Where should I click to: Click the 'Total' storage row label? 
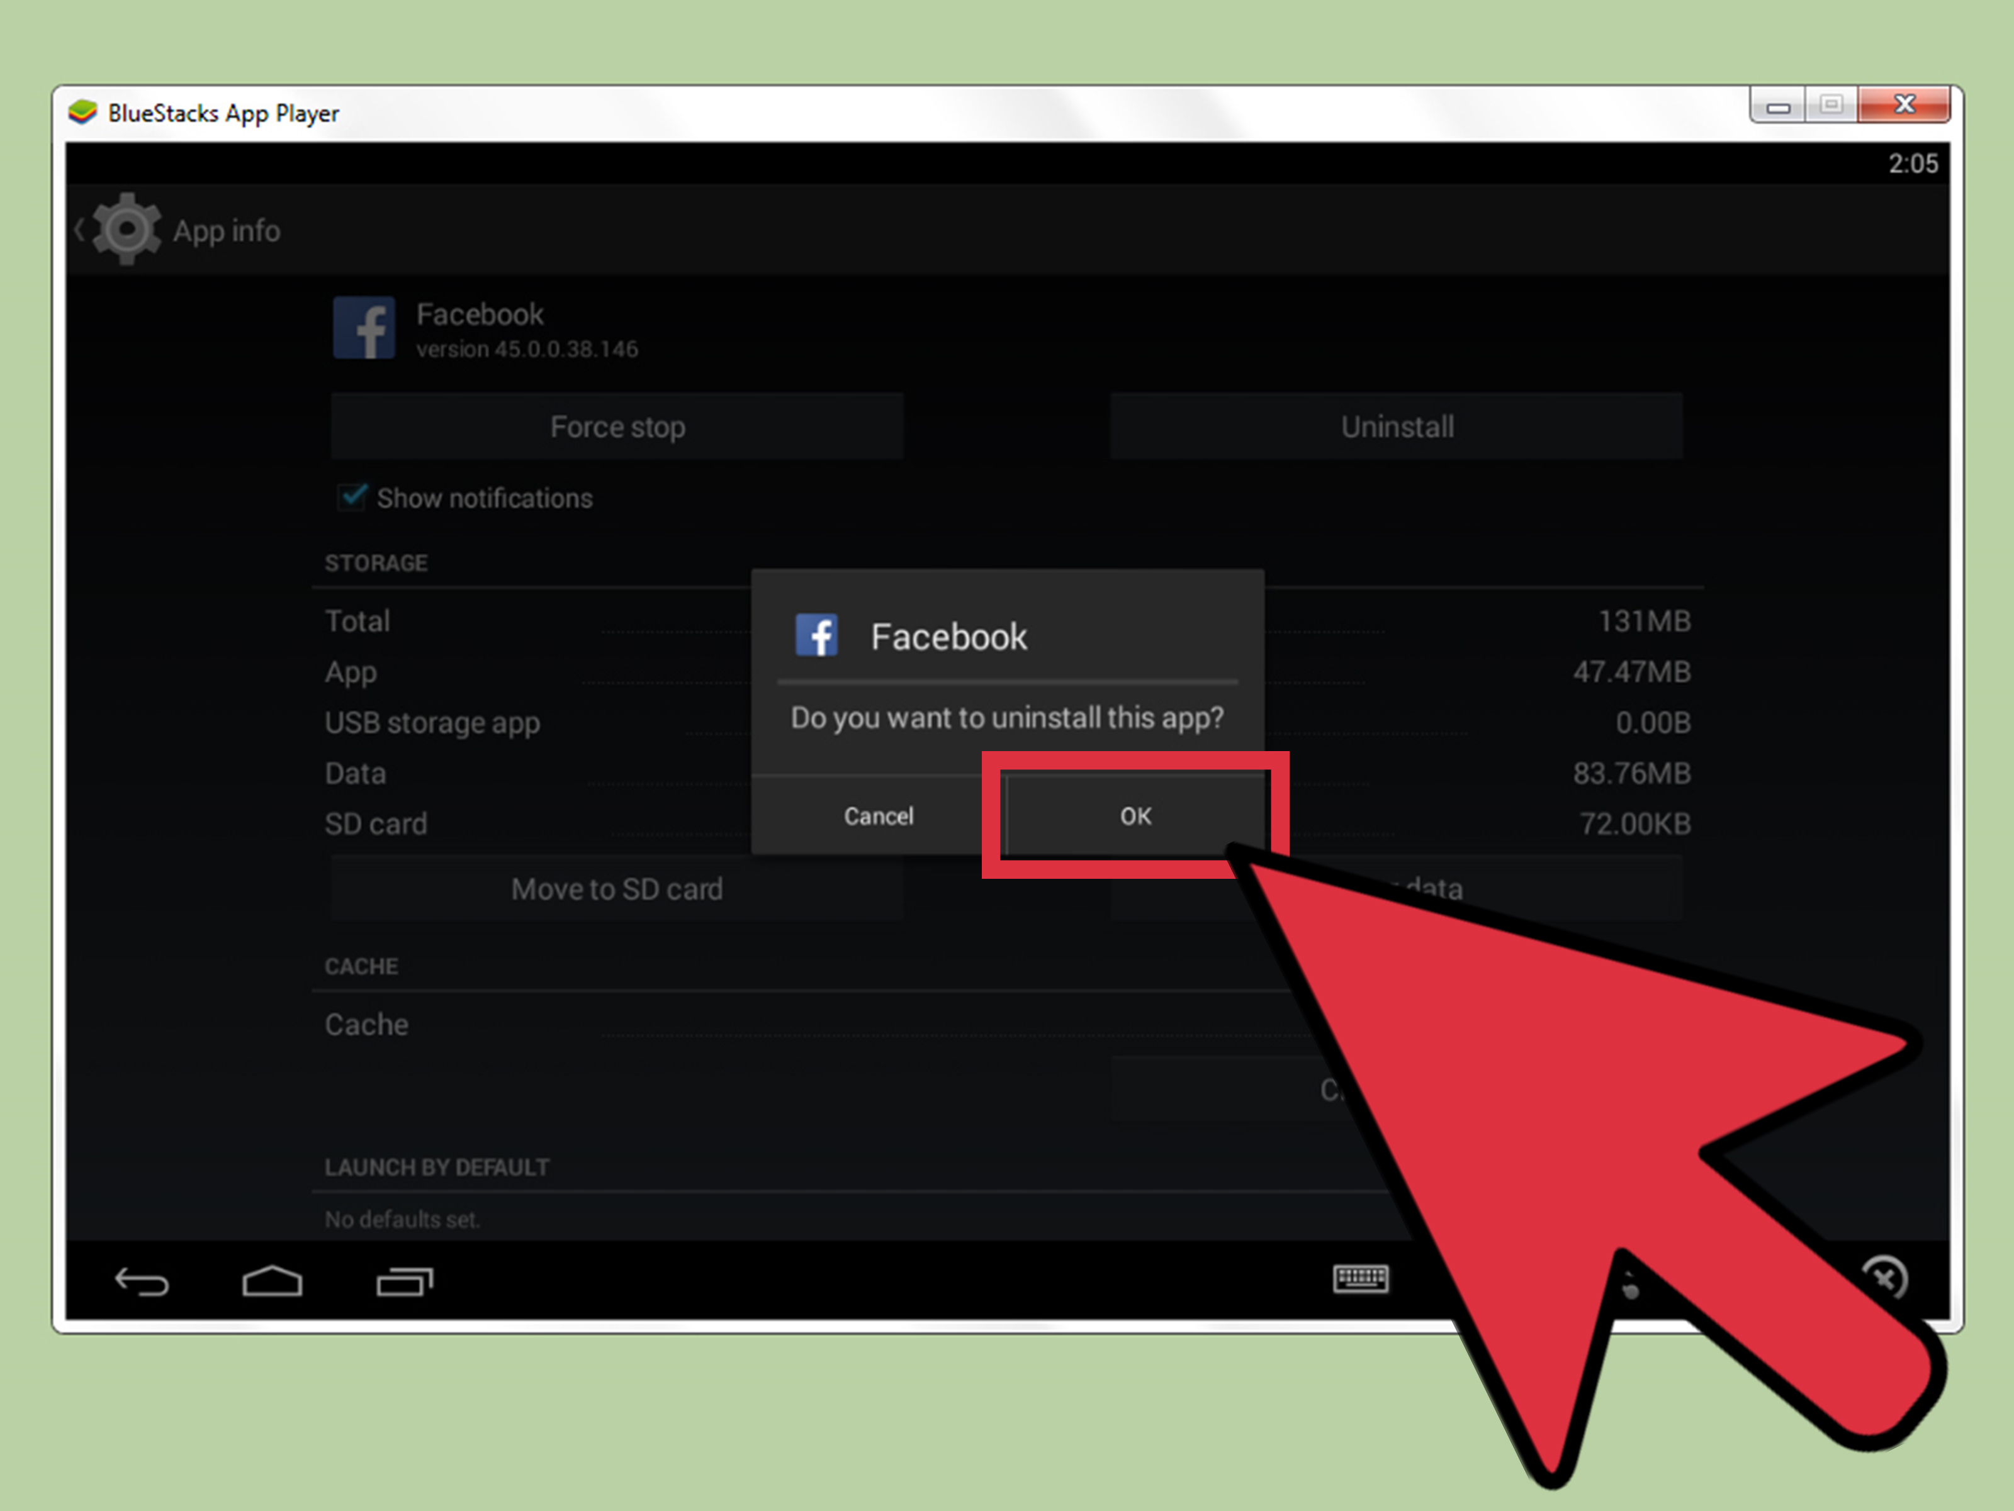(358, 621)
